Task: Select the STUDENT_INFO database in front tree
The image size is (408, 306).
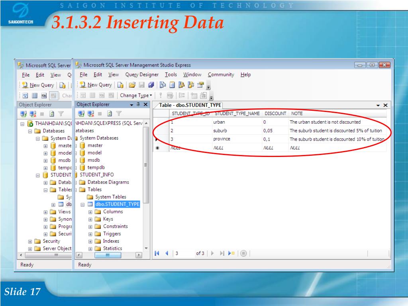Action: pyautogui.click(x=96, y=175)
